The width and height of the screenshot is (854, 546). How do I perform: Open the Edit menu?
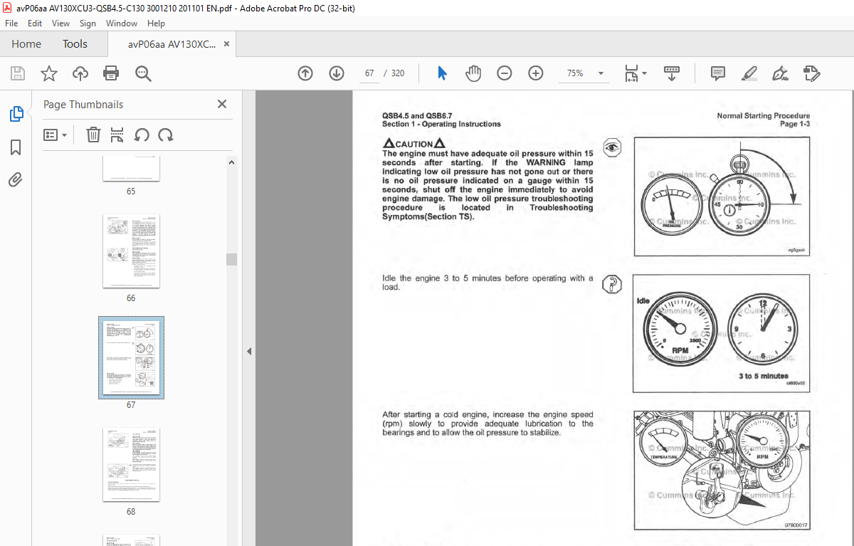[x=34, y=23]
